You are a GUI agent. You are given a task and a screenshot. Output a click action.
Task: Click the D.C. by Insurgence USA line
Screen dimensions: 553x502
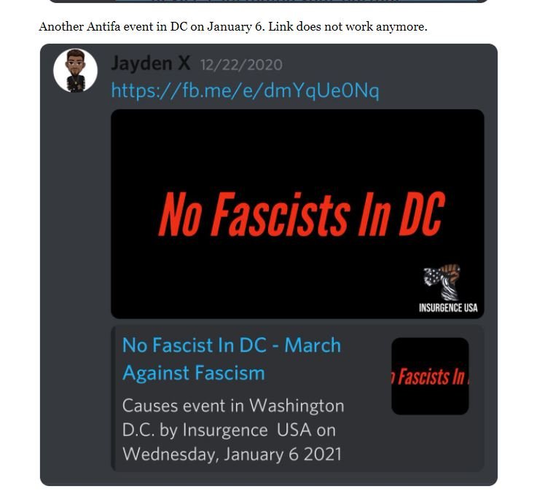pos(229,430)
